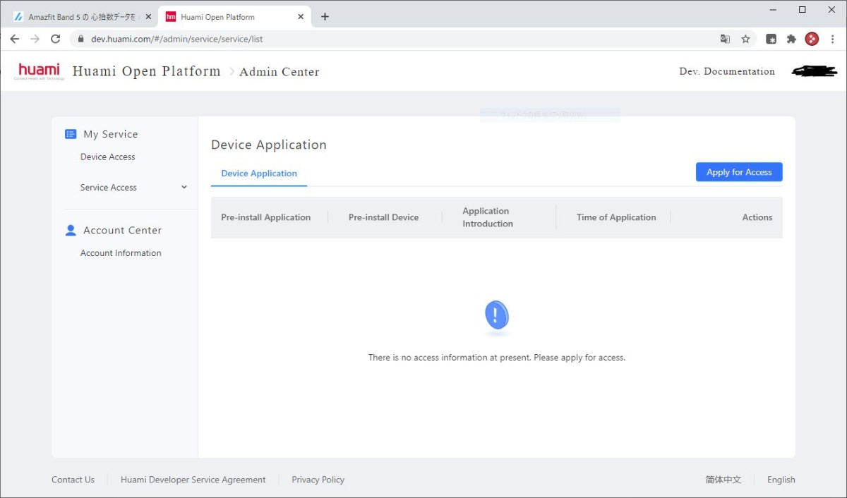Click the Application Introduction column header
Viewport: 847px width, 498px height.
pos(488,217)
